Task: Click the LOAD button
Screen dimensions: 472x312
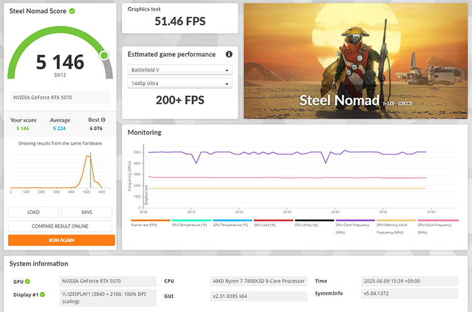Action: tap(33, 212)
